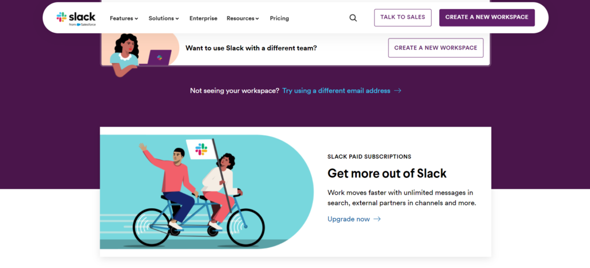
Task: Open the Enterprise menu item
Action: [203, 18]
